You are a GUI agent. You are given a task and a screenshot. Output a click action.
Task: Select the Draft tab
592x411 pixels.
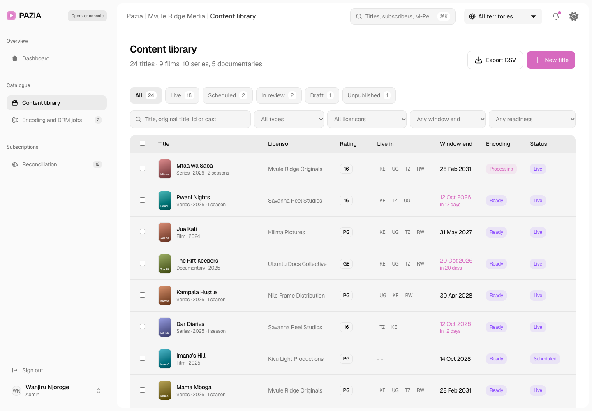pos(322,95)
